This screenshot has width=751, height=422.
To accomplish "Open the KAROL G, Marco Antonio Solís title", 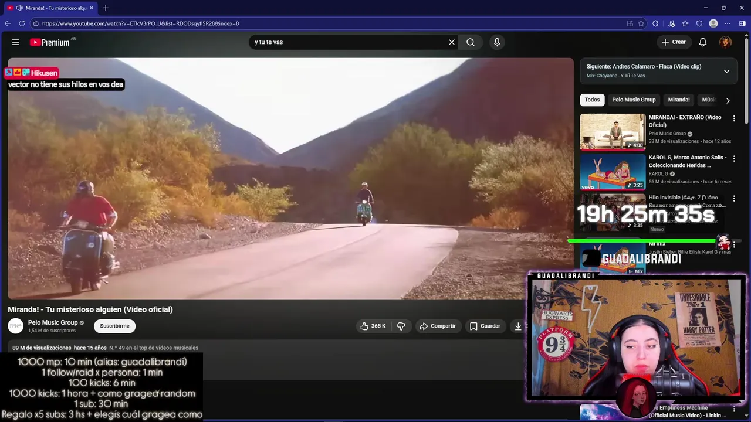I will pos(688,161).
